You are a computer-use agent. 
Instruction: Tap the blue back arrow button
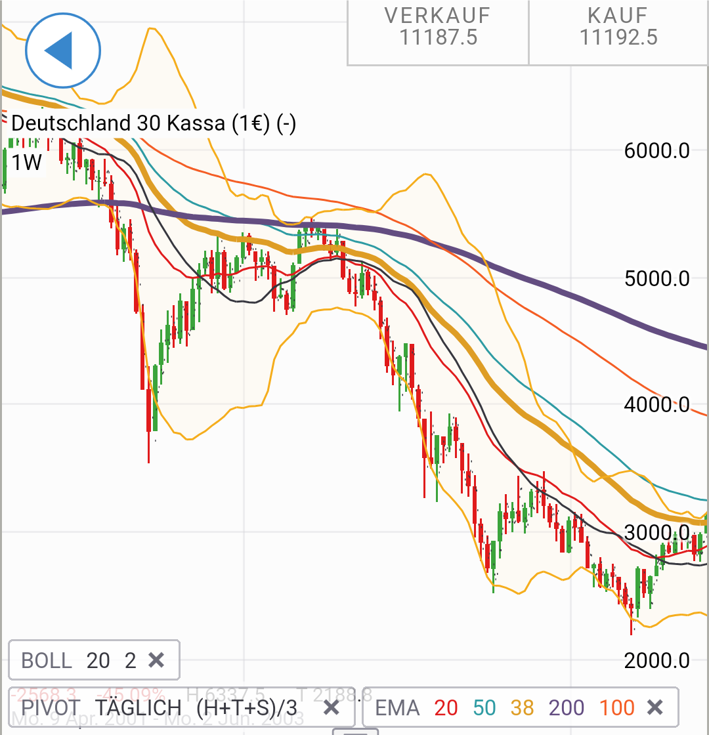62,51
